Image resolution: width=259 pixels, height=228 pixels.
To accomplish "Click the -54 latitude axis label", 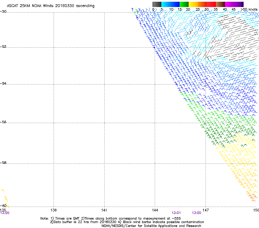I will (3, 83).
